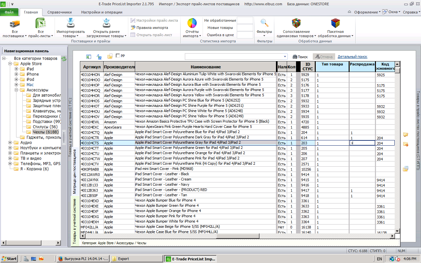Collapse the Аксессуары tree node
The height and width of the screenshot is (263, 421).
coord(16,90)
